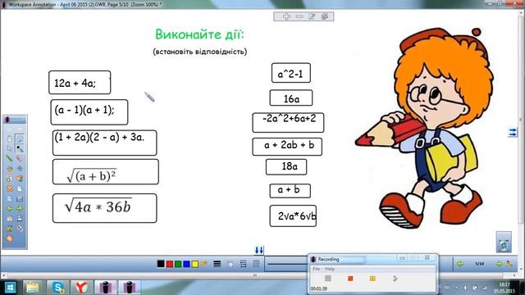Go to next page with green arrow
This screenshot has width=525, height=295.
[x=499, y=264]
